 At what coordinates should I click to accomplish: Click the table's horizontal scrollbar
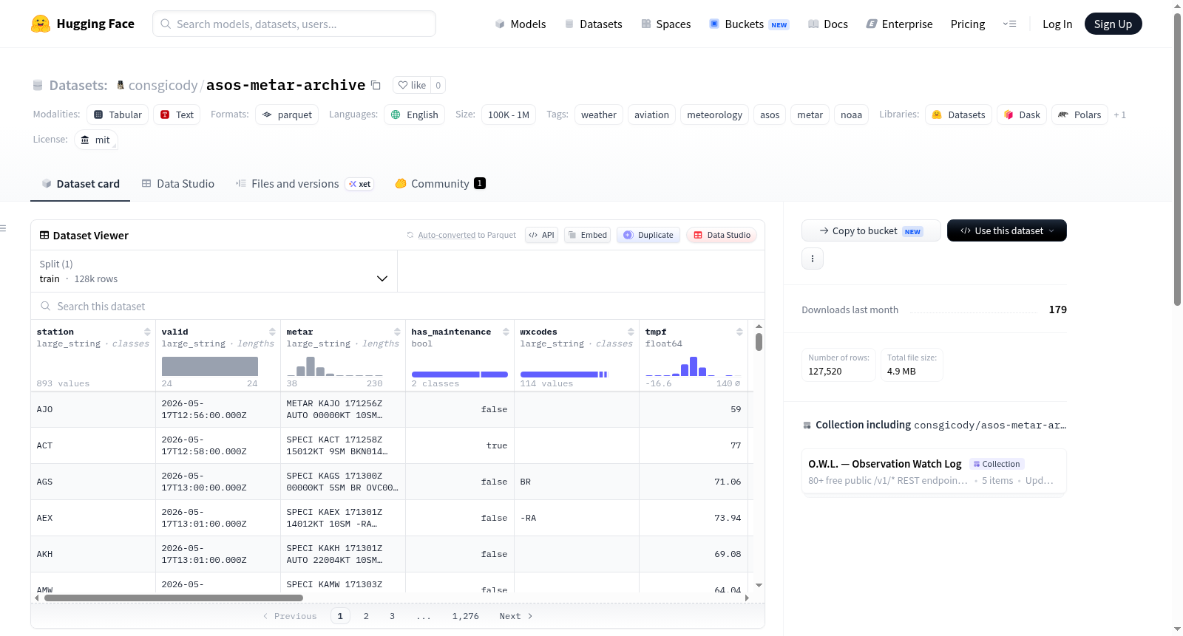pos(174,598)
